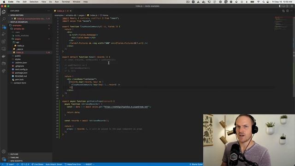Click the main branch status item
295x166 pixels.
[x=11, y=164]
